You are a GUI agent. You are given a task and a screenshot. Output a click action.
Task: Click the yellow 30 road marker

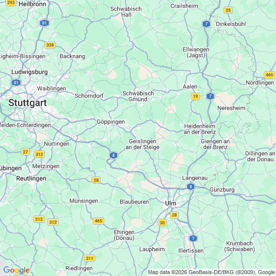[x=162, y=223]
